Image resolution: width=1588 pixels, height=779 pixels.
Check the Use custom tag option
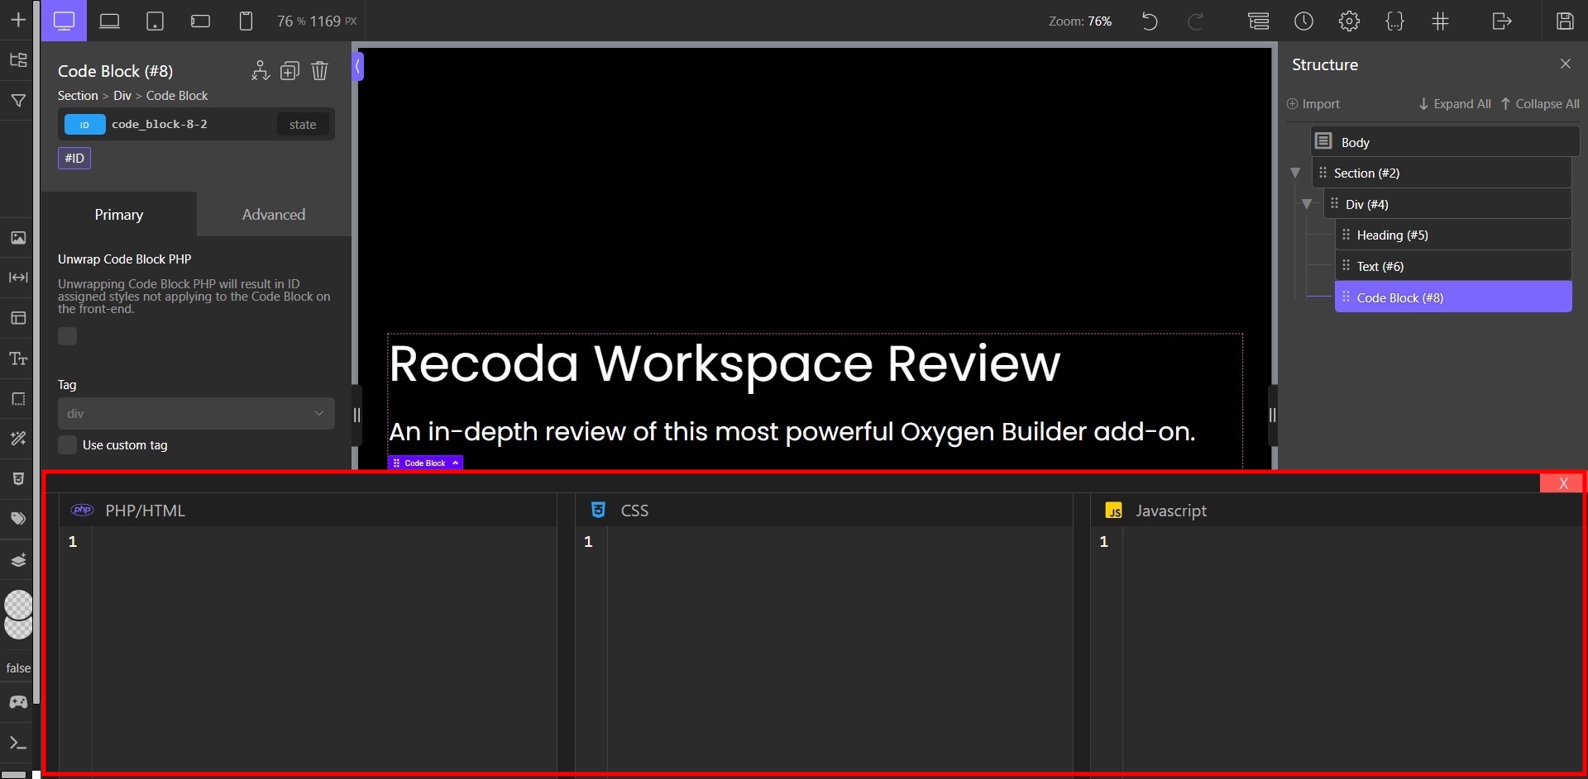[67, 444]
